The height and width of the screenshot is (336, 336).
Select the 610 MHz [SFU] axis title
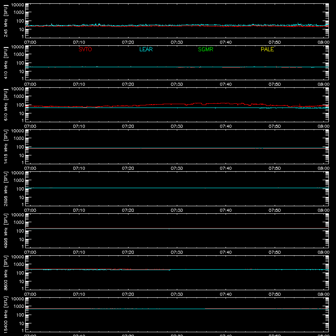(x=6, y=105)
